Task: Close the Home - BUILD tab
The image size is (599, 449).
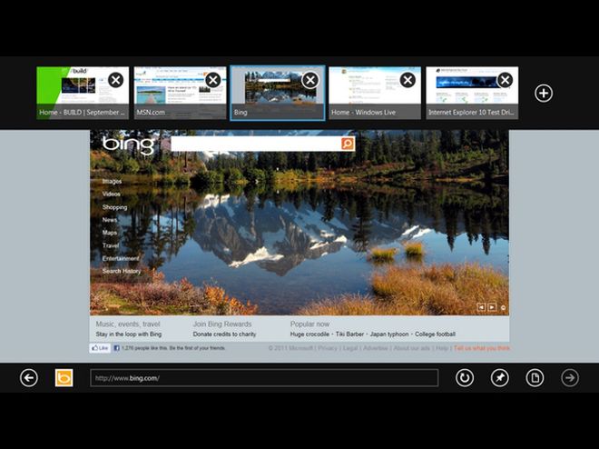Action: pyautogui.click(x=116, y=80)
